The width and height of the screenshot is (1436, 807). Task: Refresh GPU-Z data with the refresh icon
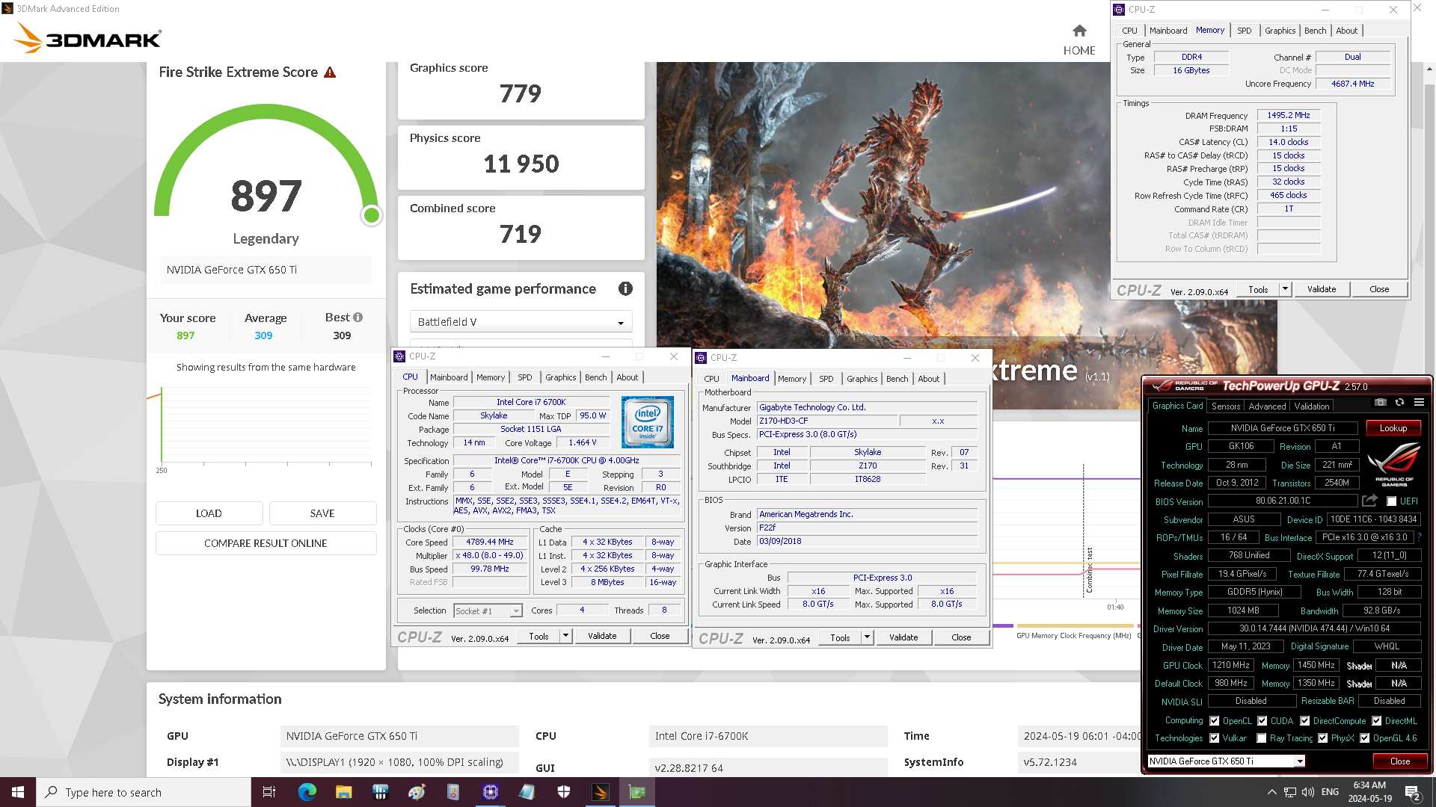[1399, 402]
